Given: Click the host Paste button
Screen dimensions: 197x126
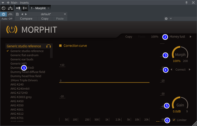Looking at the screenshot, I should [x=60, y=18].
